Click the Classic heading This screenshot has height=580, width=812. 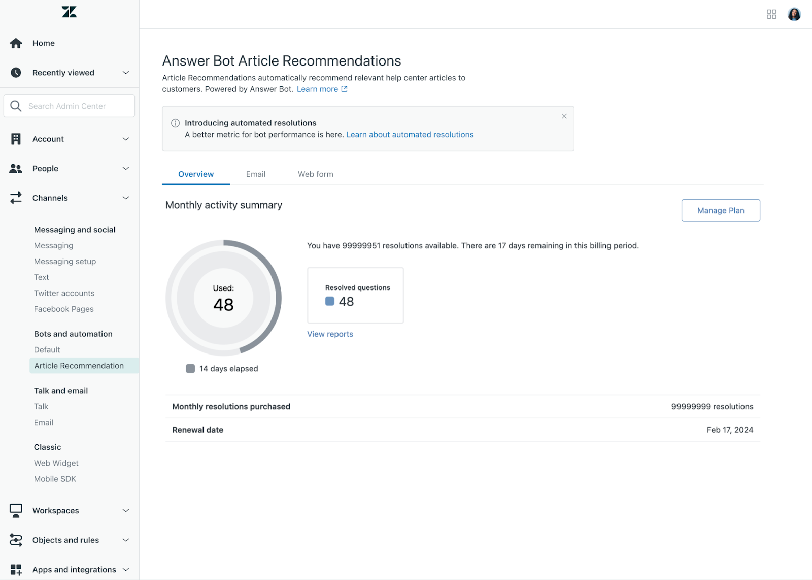tap(48, 447)
